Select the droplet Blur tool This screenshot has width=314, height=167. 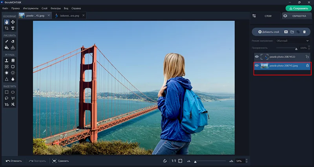13,79
